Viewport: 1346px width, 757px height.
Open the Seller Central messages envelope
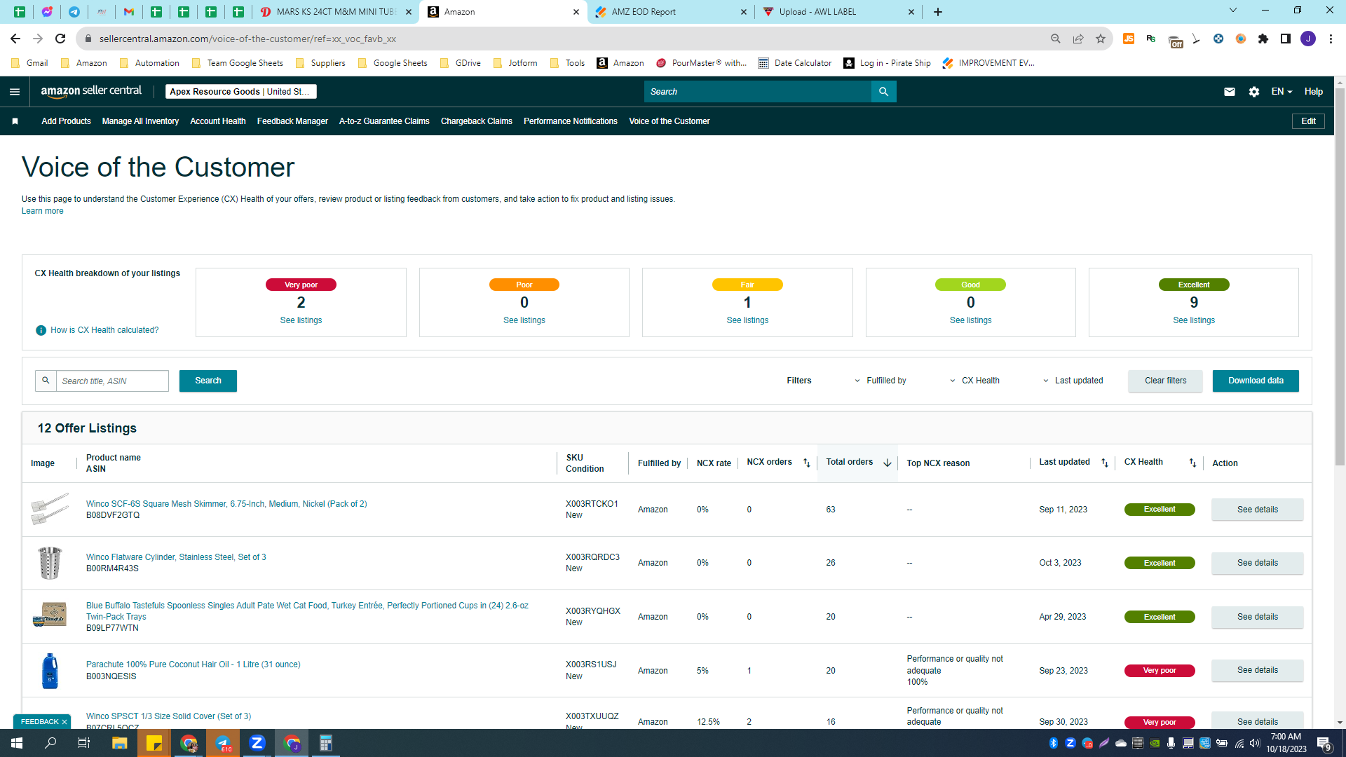click(x=1230, y=92)
